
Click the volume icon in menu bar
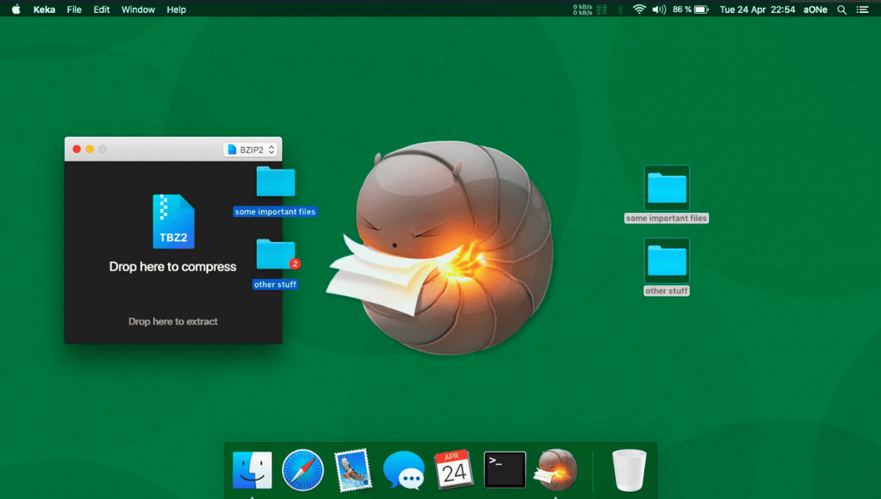659,10
